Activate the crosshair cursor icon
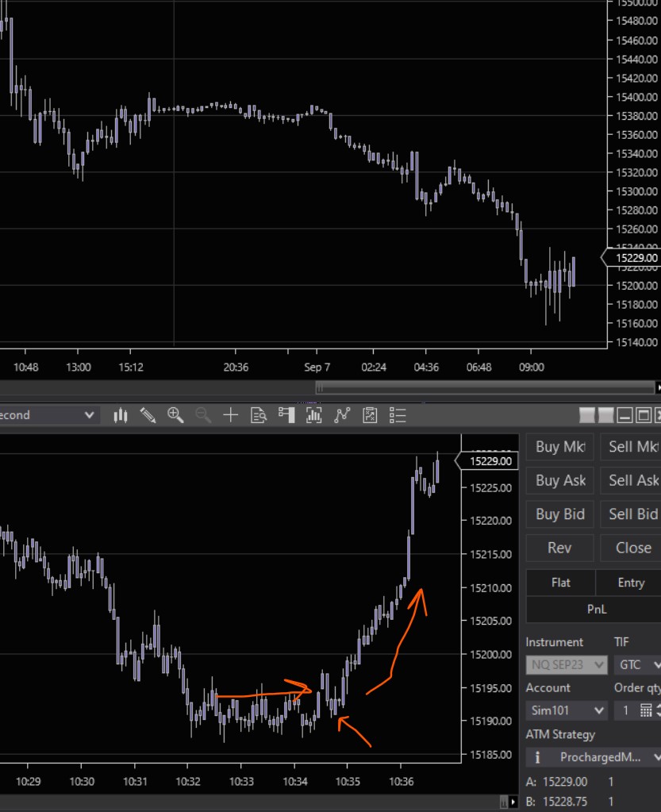The width and height of the screenshot is (661, 812). (x=230, y=415)
